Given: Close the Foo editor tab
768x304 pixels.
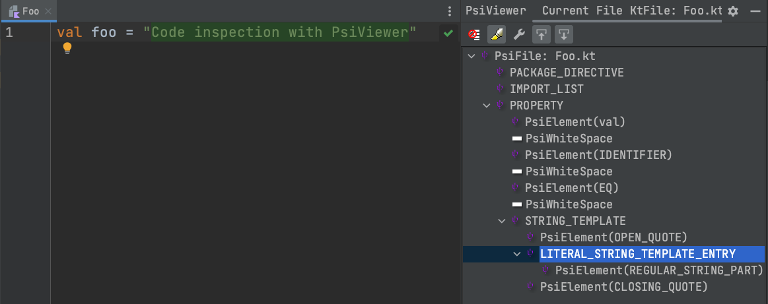Looking at the screenshot, I should [x=48, y=11].
